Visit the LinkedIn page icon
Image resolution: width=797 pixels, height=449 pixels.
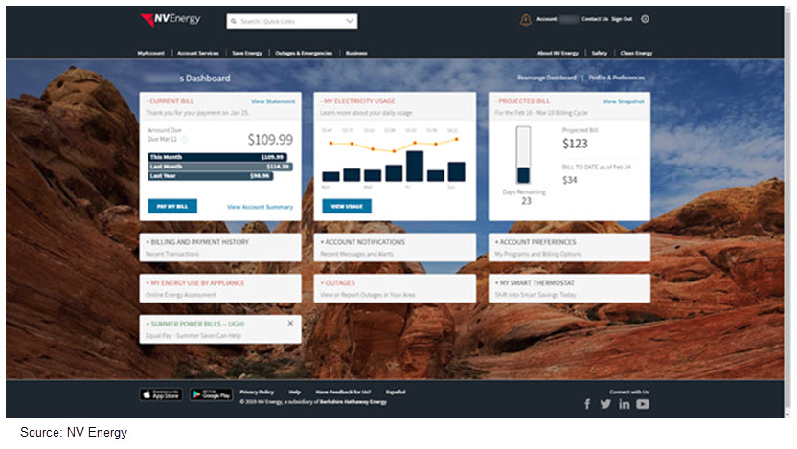coord(625,404)
